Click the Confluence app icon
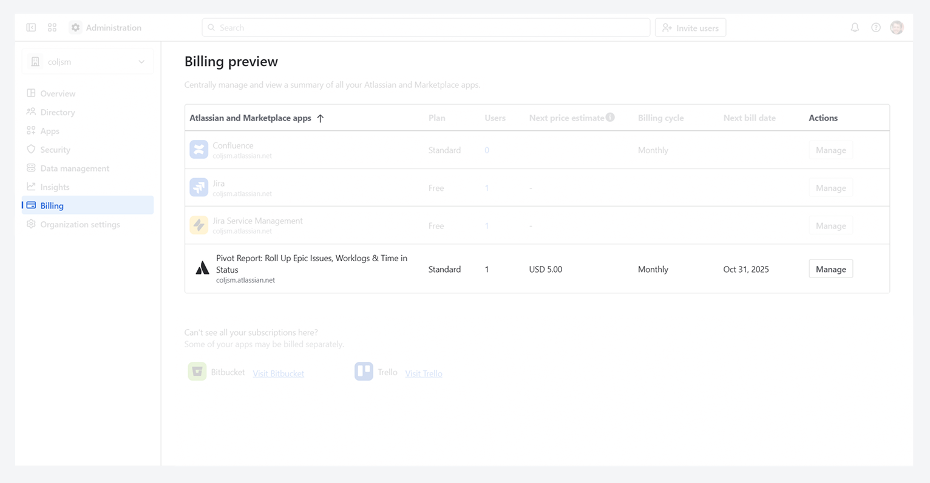The width and height of the screenshot is (930, 483). click(199, 150)
